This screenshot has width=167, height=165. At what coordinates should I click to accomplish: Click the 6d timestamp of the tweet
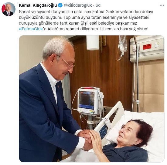[98, 5]
